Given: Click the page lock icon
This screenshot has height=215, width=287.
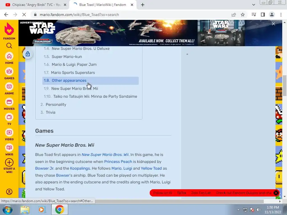Looking at the screenshot, I should coord(28,54).
